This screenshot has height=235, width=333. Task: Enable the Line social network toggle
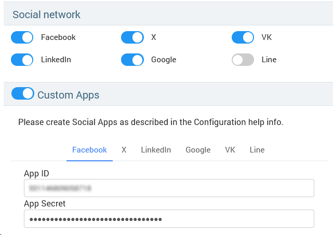[x=243, y=60]
